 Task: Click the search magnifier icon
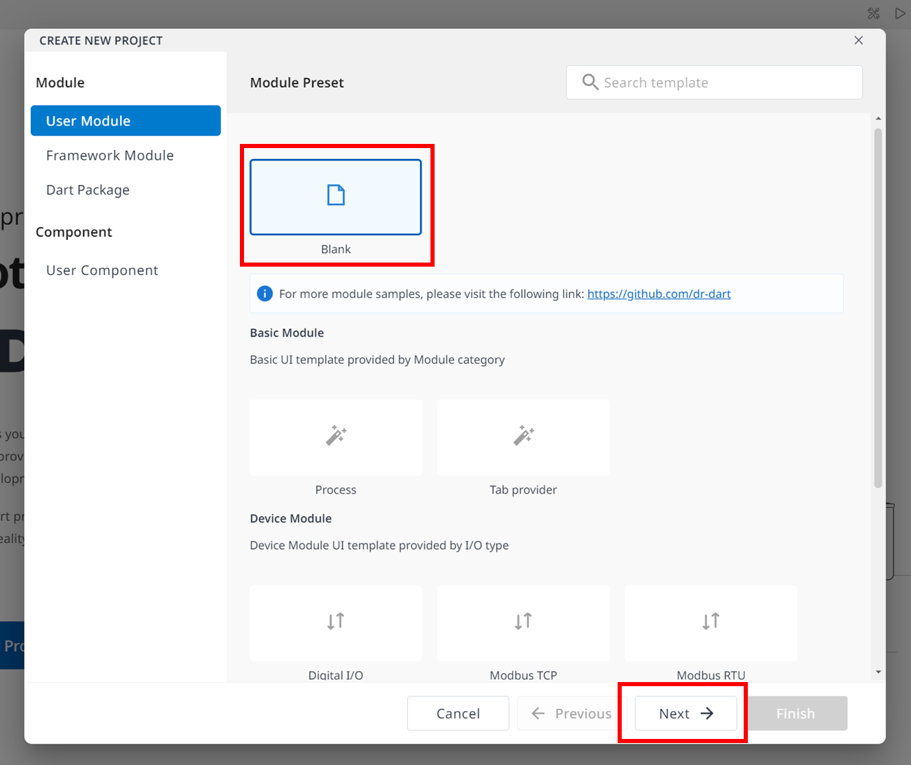(x=590, y=82)
